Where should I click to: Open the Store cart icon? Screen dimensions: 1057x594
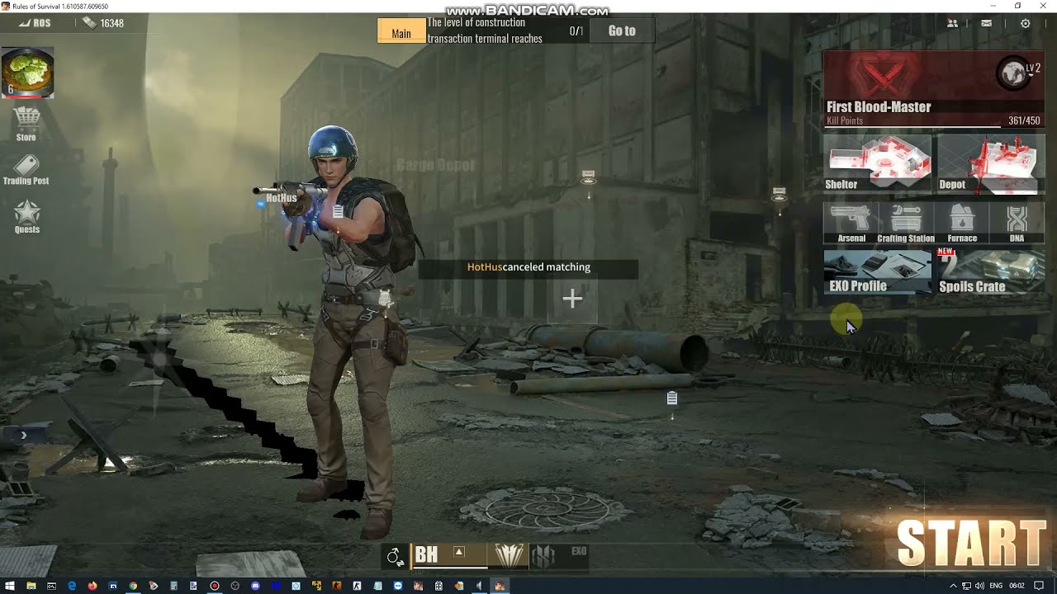pyautogui.click(x=26, y=119)
